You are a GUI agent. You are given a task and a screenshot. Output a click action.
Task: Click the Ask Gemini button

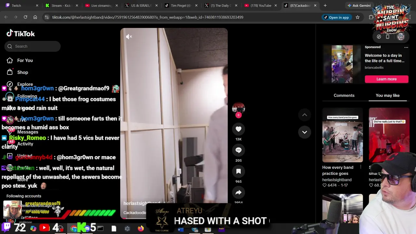[x=359, y=6]
